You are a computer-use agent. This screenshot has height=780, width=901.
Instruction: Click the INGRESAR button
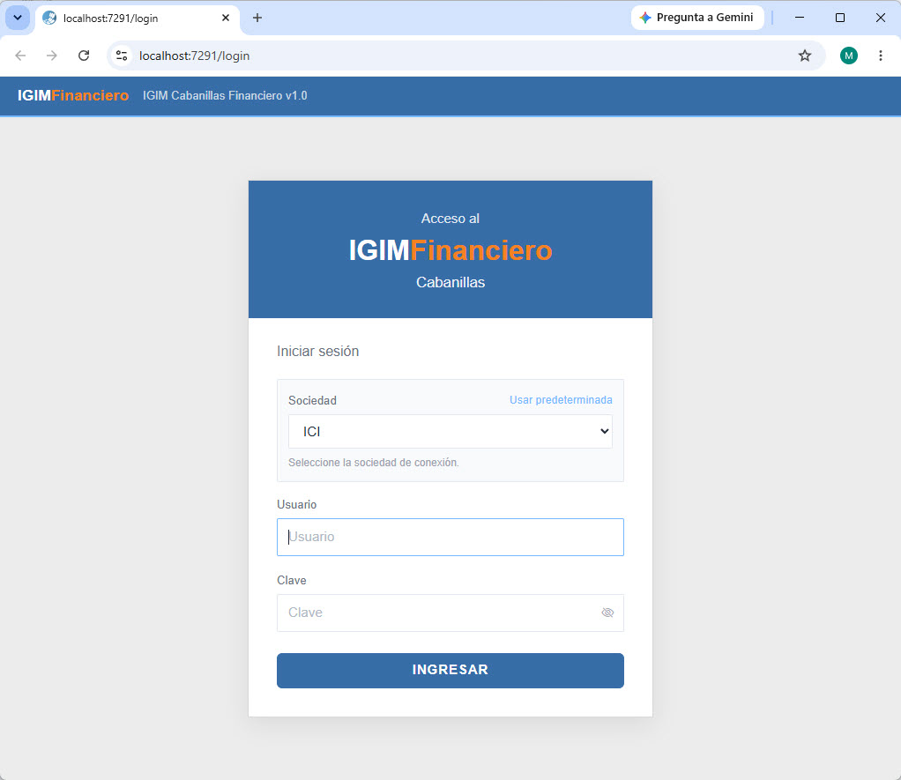(x=450, y=671)
